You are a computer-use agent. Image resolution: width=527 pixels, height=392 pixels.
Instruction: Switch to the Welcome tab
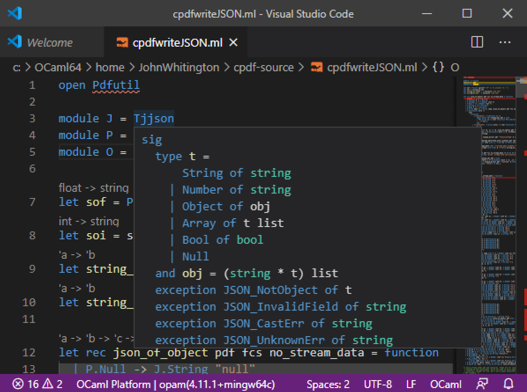coord(49,42)
